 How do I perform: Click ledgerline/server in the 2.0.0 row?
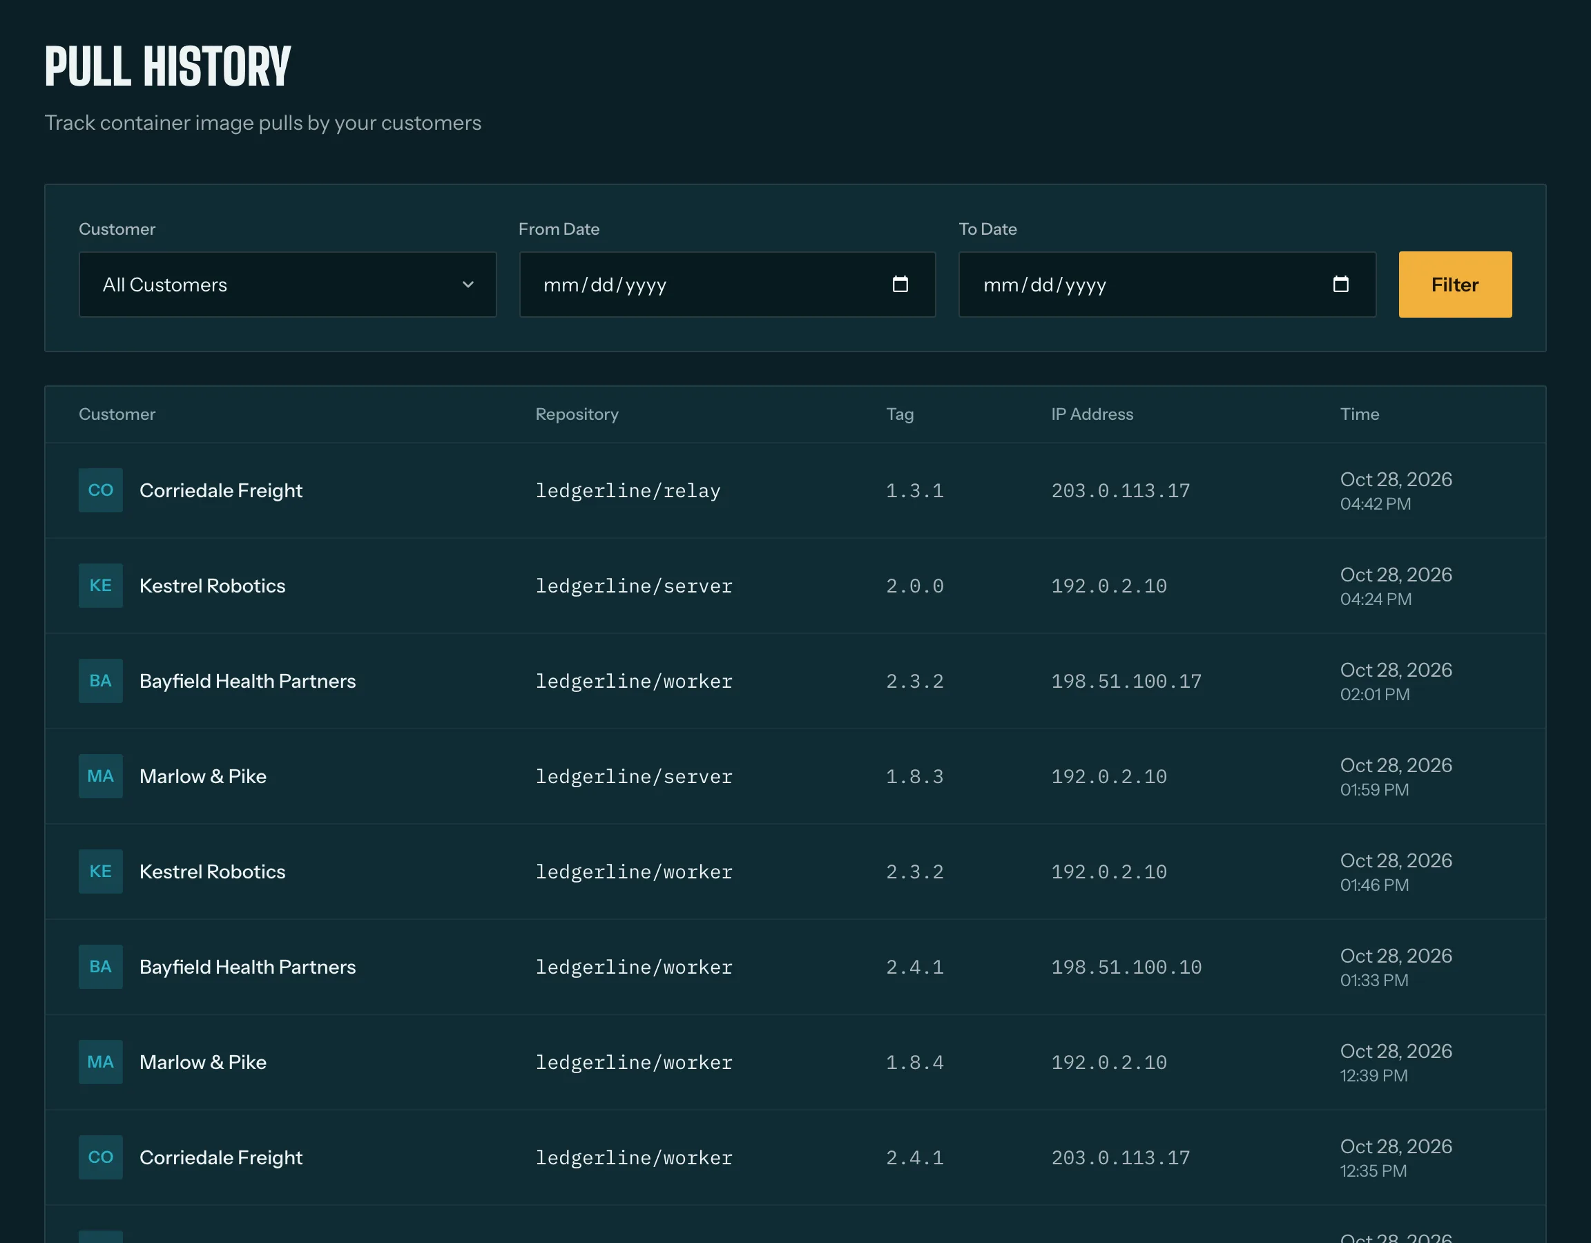click(634, 586)
